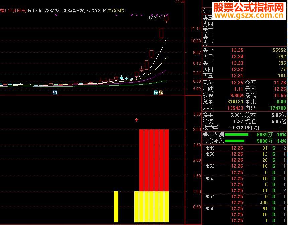Click the red up-arrow signal in the indicator panel
The width and height of the screenshot is (288, 225).
coord(137,120)
